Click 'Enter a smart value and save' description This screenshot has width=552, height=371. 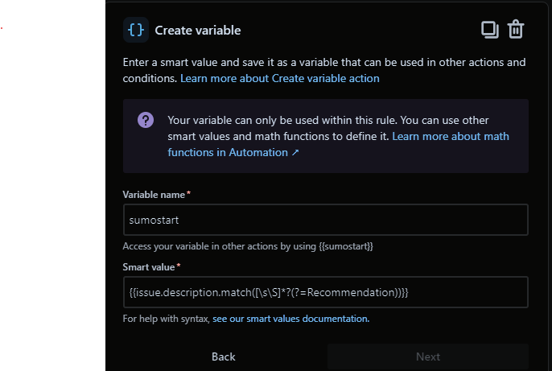(324, 70)
